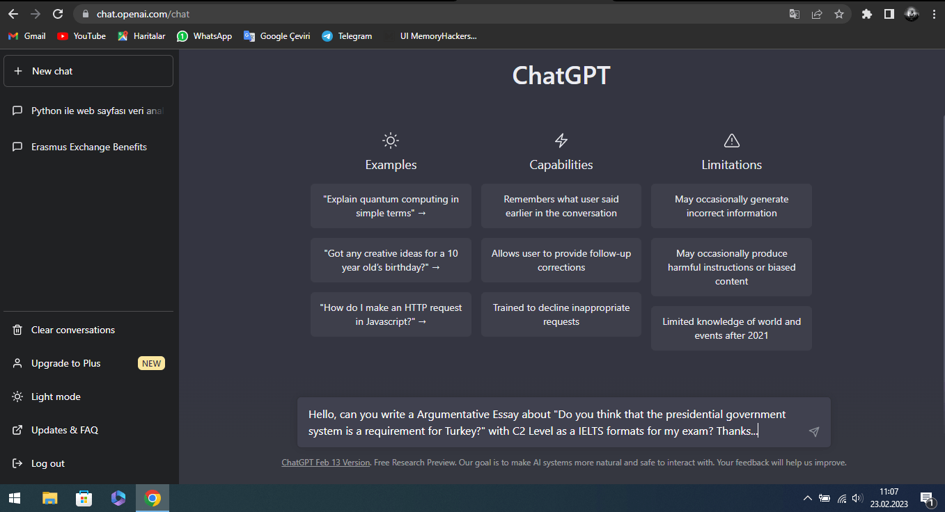Image resolution: width=945 pixels, height=512 pixels.
Task: Open the ChatGPT Feb 13 Version link
Action: 325,463
